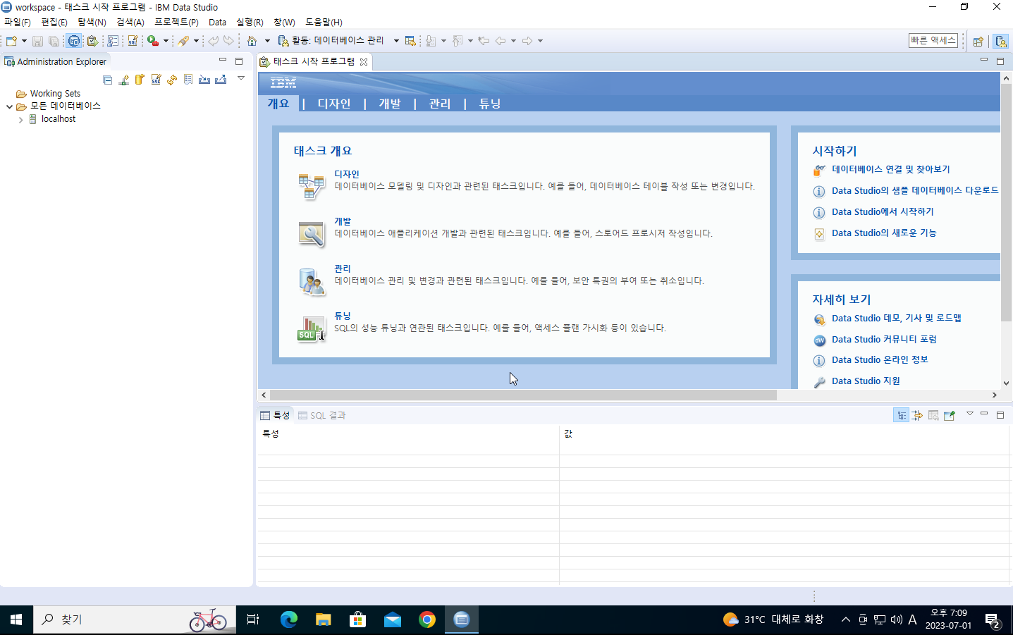1013x635 pixels.
Task: Click Collapse All in Administration Explorer
Action: [x=107, y=80]
